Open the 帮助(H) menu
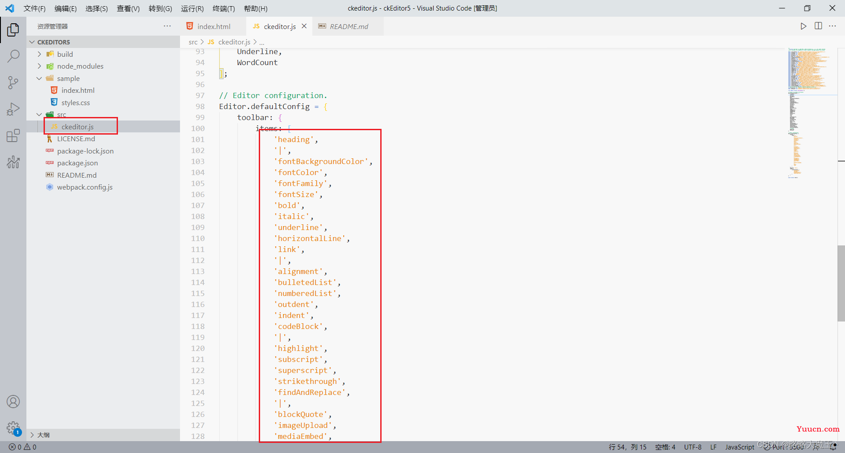 255,8
